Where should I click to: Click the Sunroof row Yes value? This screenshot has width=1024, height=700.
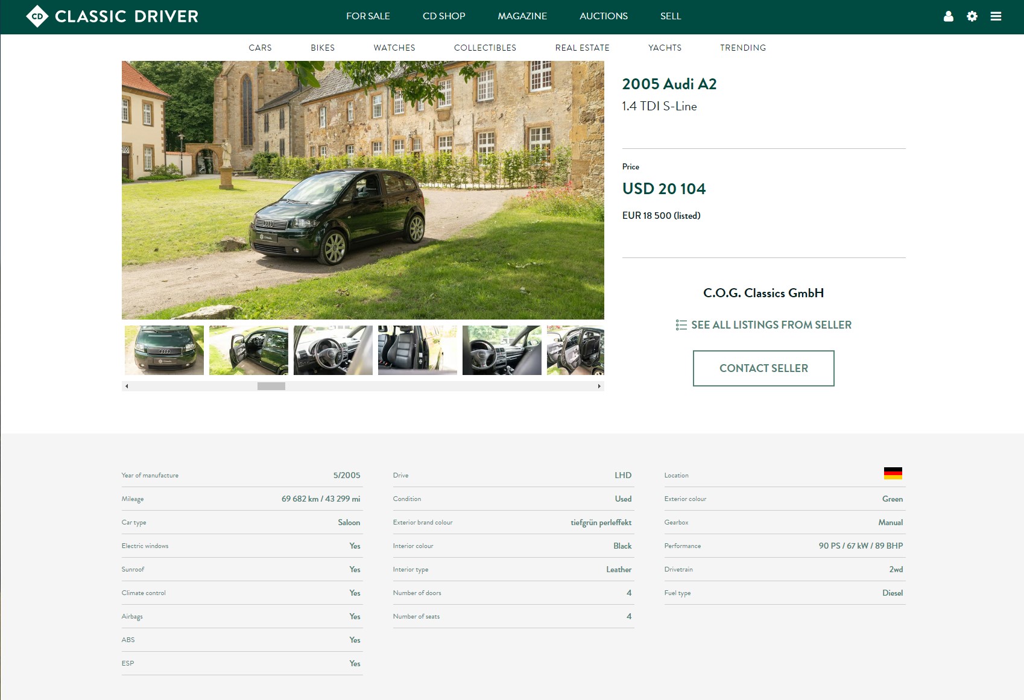point(355,569)
